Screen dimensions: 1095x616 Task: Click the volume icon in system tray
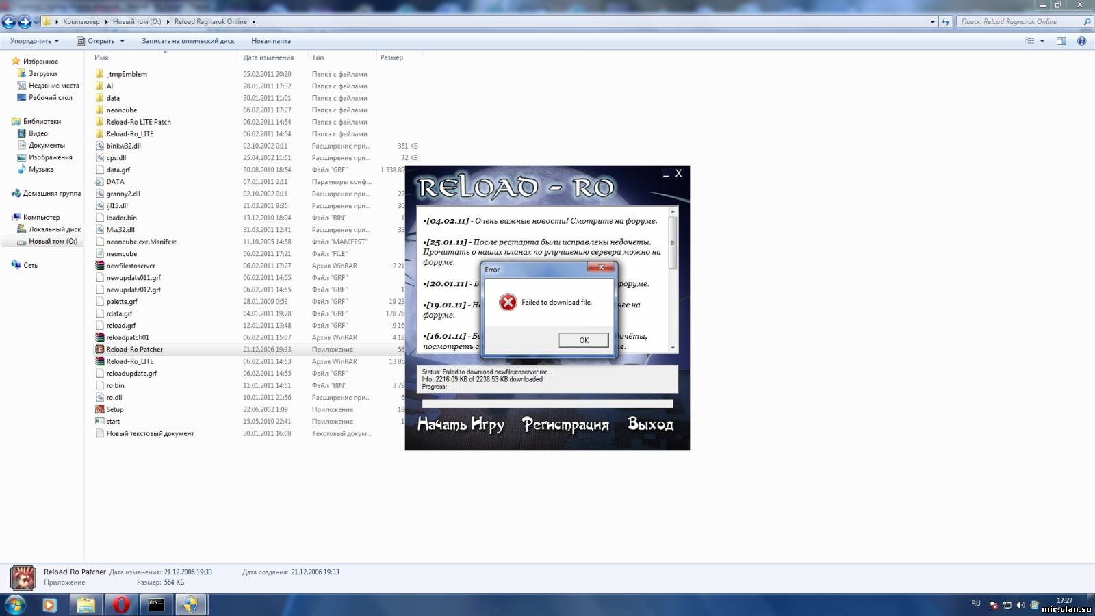tap(1020, 605)
